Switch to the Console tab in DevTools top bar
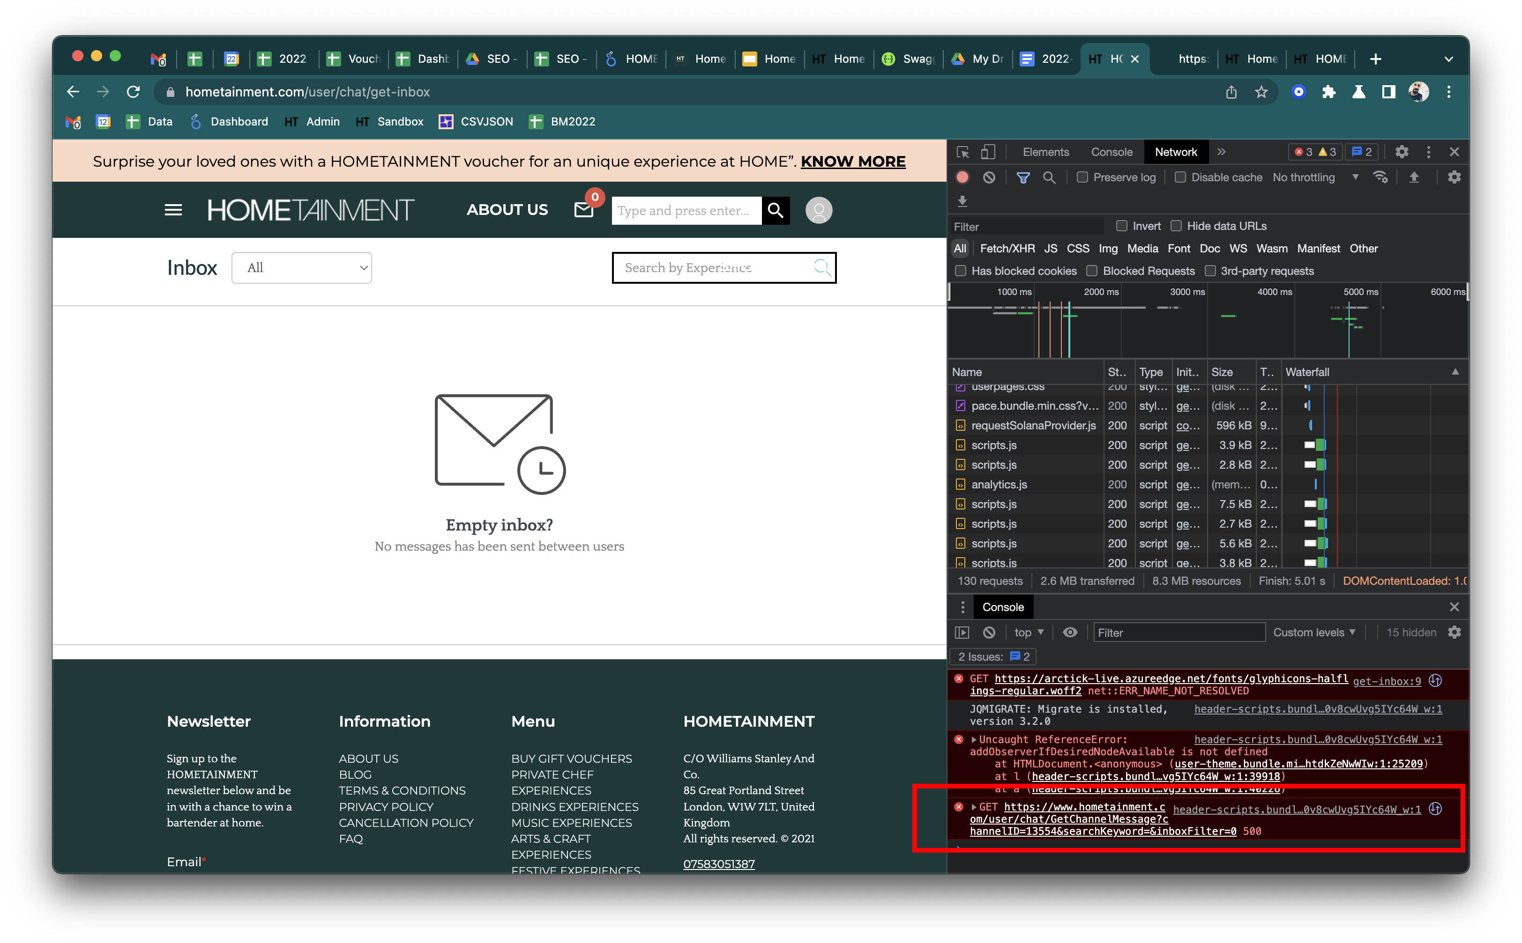The image size is (1522, 943). point(1112,152)
